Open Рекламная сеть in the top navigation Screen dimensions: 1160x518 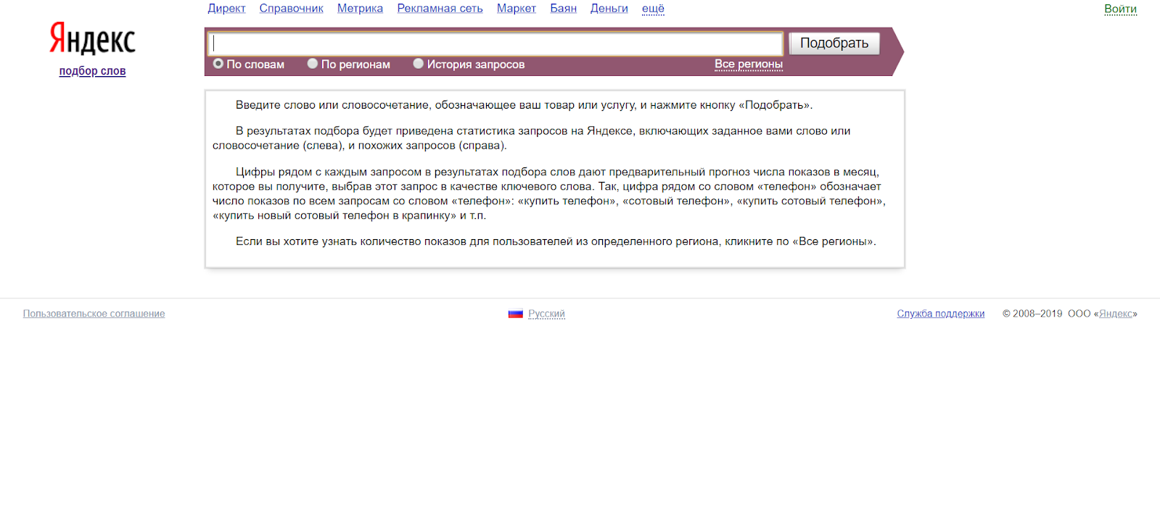coord(440,9)
